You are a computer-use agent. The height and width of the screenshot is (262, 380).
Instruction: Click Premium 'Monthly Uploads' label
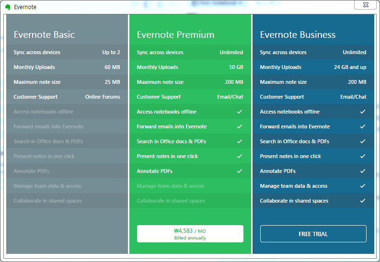click(x=157, y=67)
